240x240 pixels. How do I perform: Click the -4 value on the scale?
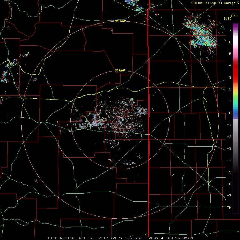(x=229, y=160)
